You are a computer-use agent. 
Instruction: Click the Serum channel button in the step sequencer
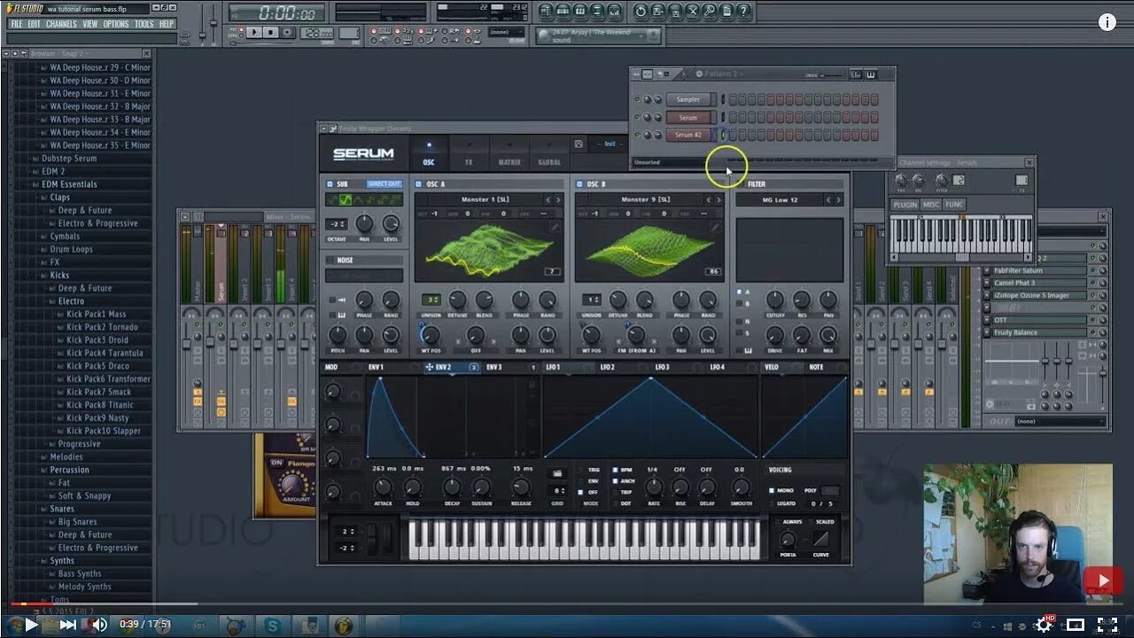688,117
